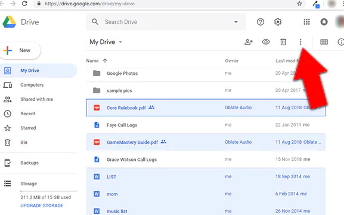Click the Google Drive logo

[x=9, y=22]
